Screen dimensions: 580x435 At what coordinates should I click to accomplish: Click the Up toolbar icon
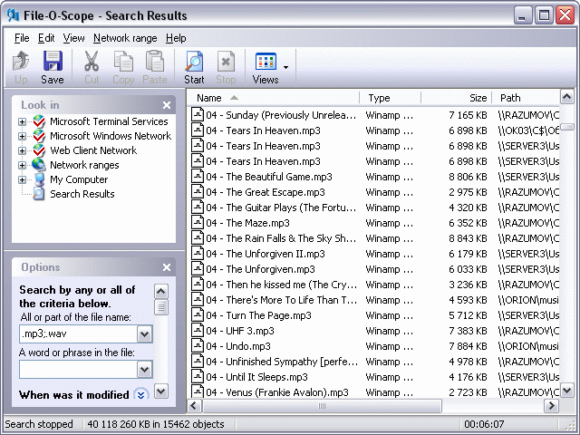21,62
